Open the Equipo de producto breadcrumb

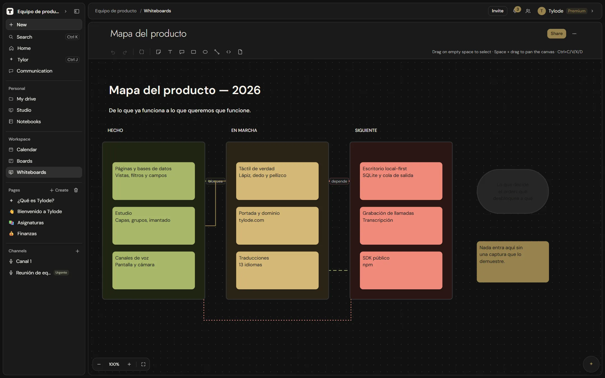116,11
